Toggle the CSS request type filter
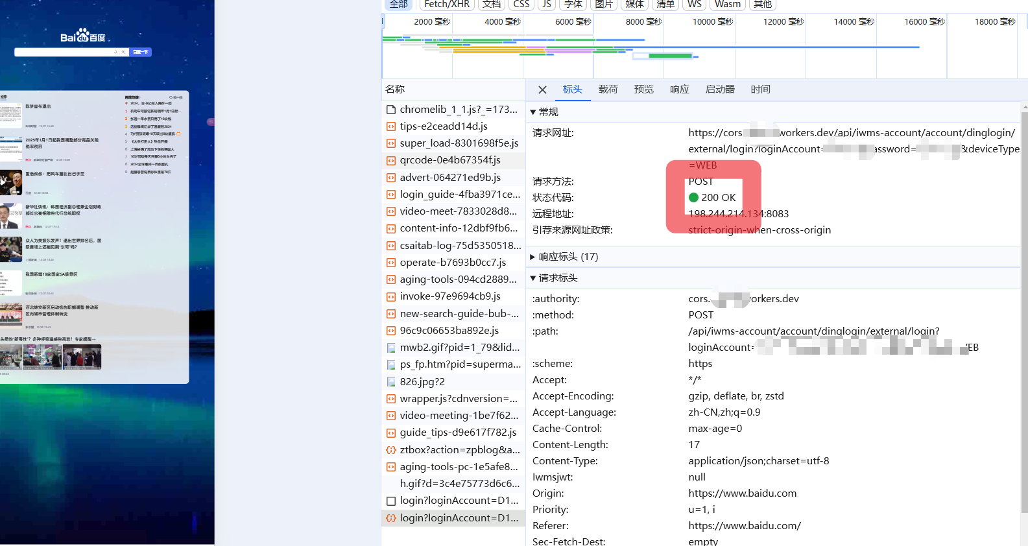This screenshot has height=546, width=1028. [521, 5]
